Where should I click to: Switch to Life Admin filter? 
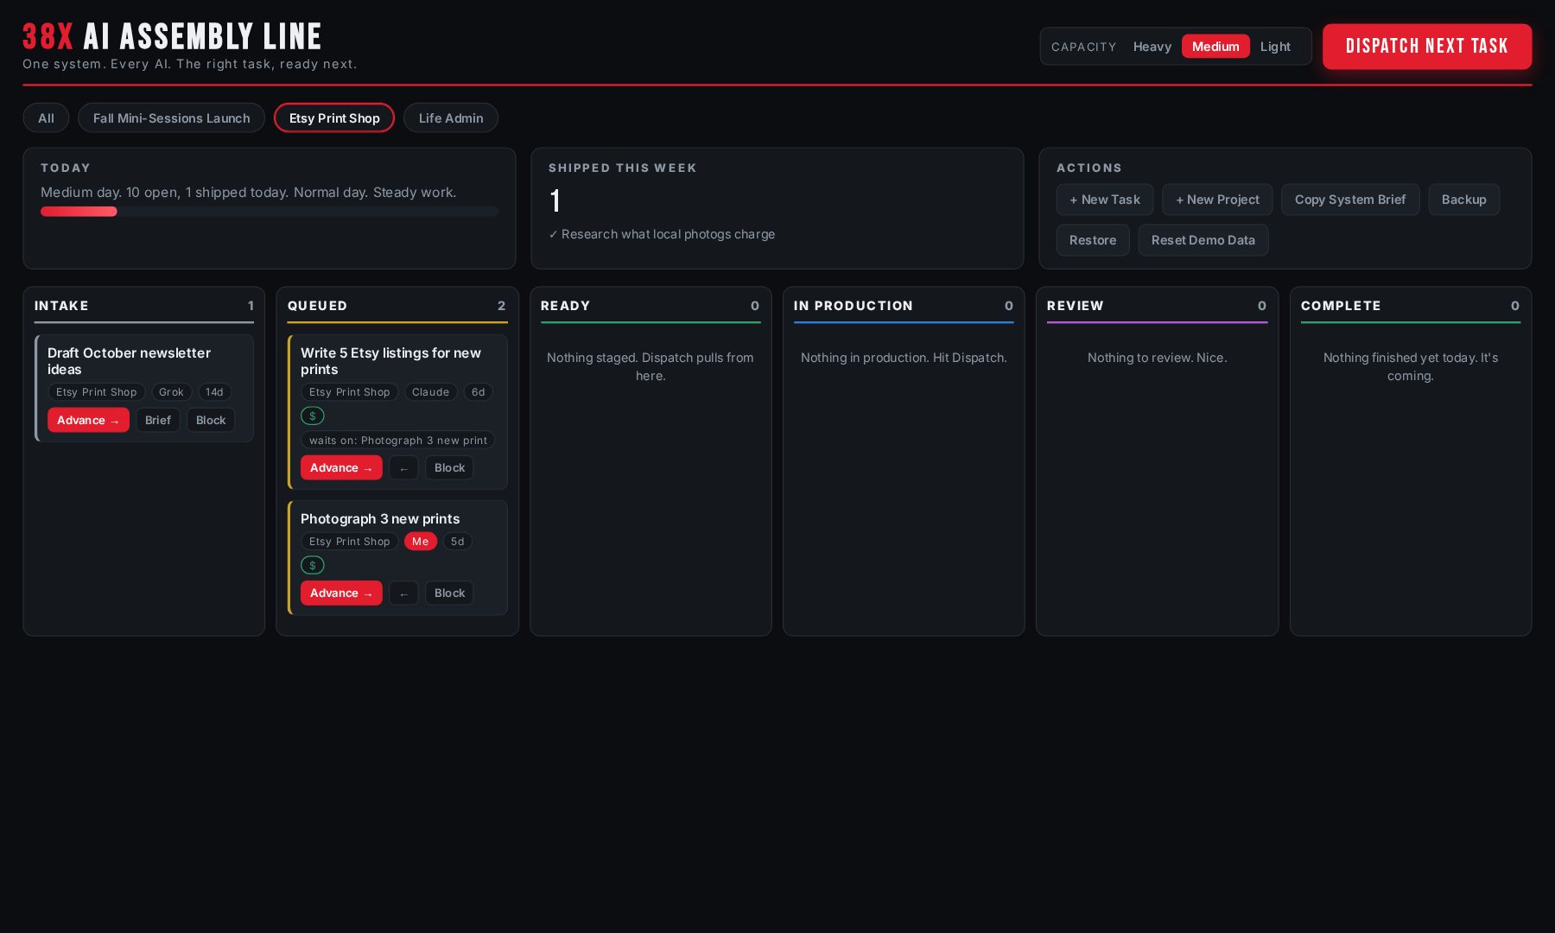[451, 118]
